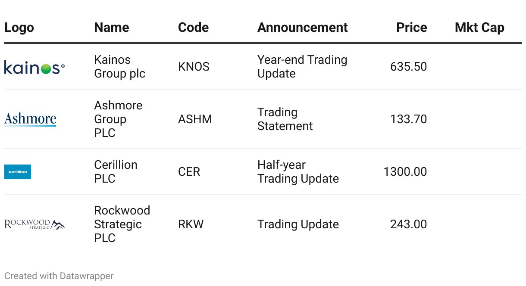
Task: Click the KNOS ticker code
Action: (194, 67)
